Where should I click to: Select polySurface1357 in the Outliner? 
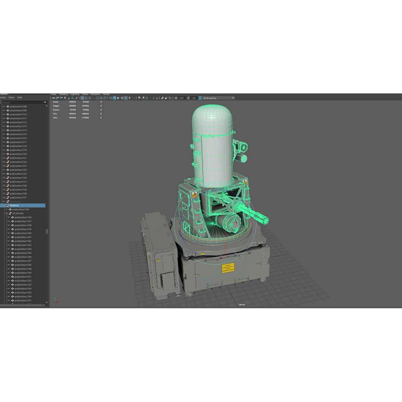click(x=23, y=300)
